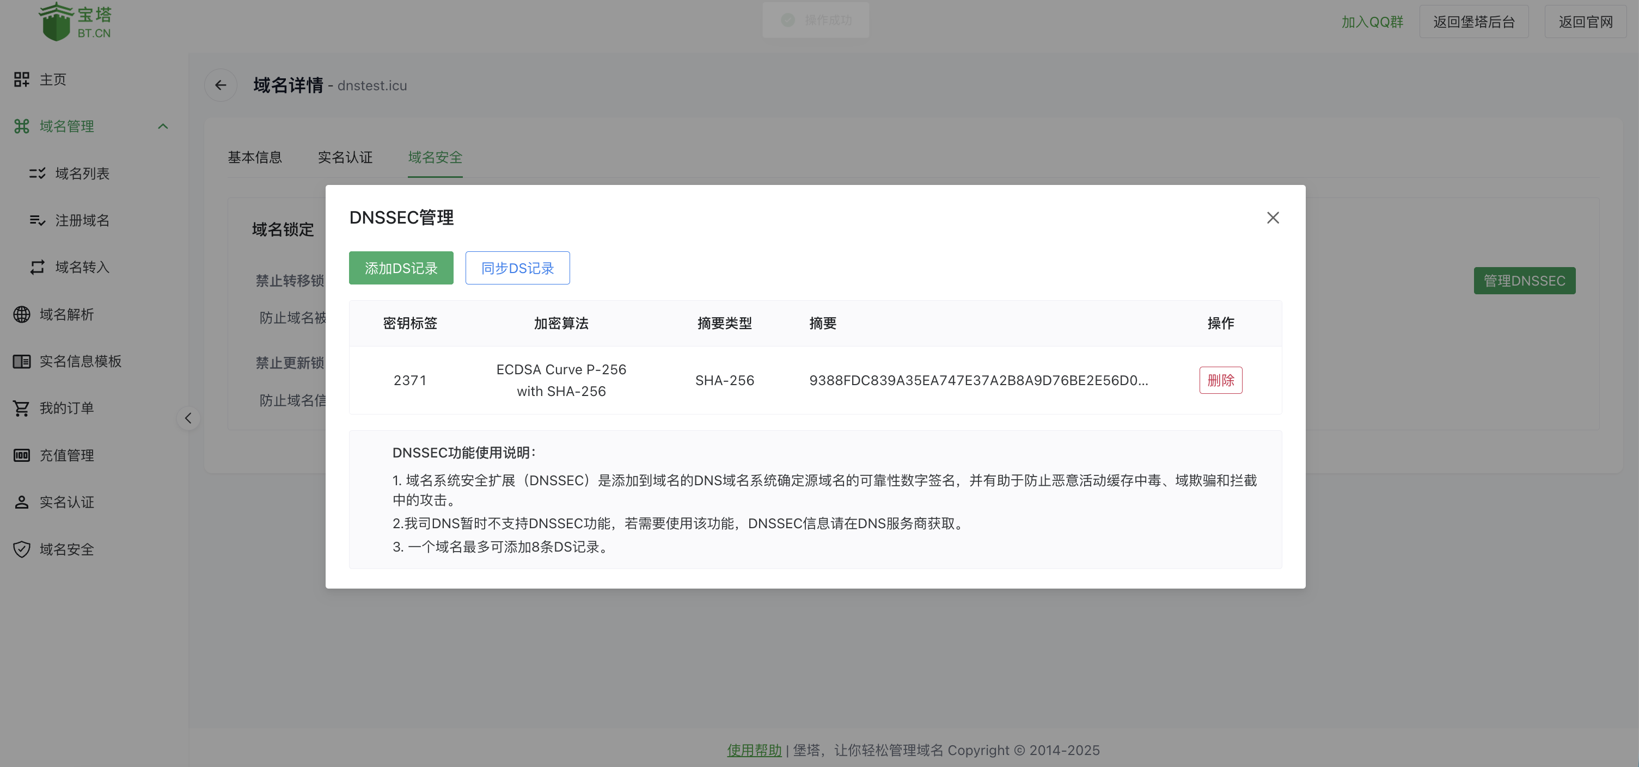The width and height of the screenshot is (1639, 767).
Task: Click the 添加DS记录 button
Action: click(401, 268)
